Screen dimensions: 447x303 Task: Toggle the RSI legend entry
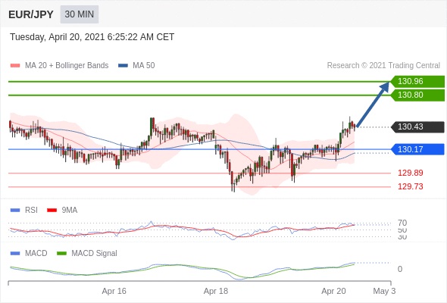click(31, 211)
